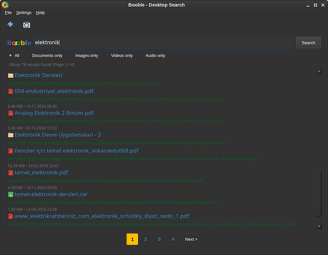The image size is (328, 255).
Task: Click '1.92 MB • 13.04.2015 23:38' text
Action: [x=32, y=209]
